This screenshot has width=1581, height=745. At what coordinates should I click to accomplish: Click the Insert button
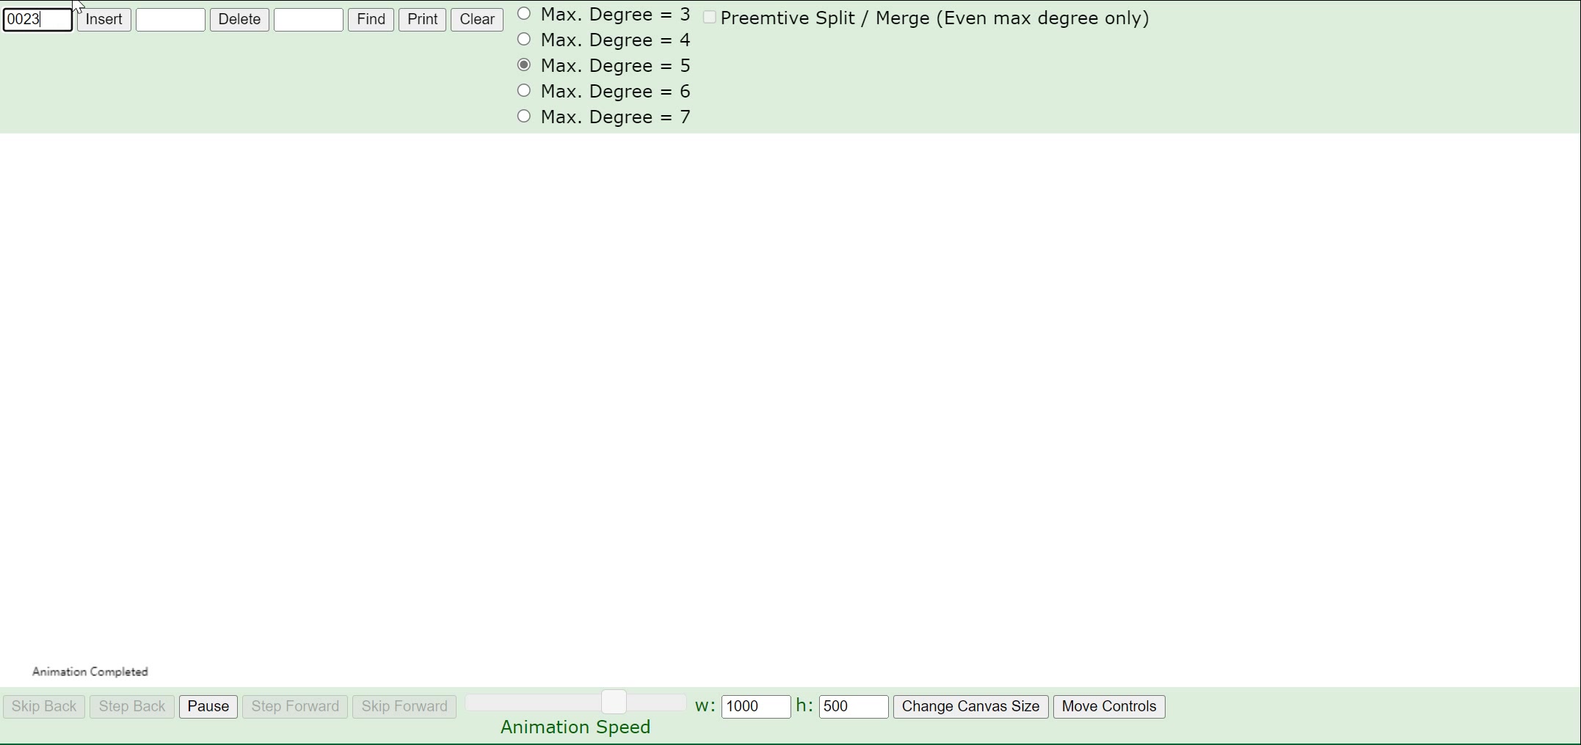[x=103, y=20]
